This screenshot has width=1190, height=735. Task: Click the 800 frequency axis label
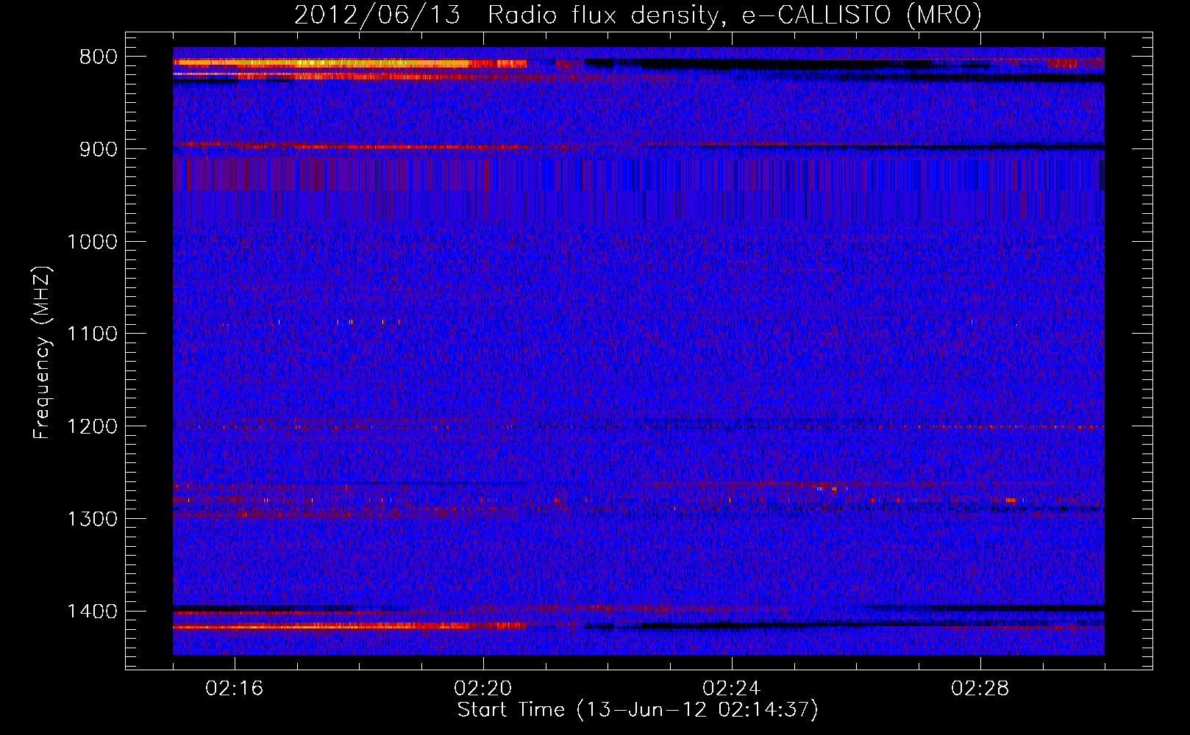point(98,57)
